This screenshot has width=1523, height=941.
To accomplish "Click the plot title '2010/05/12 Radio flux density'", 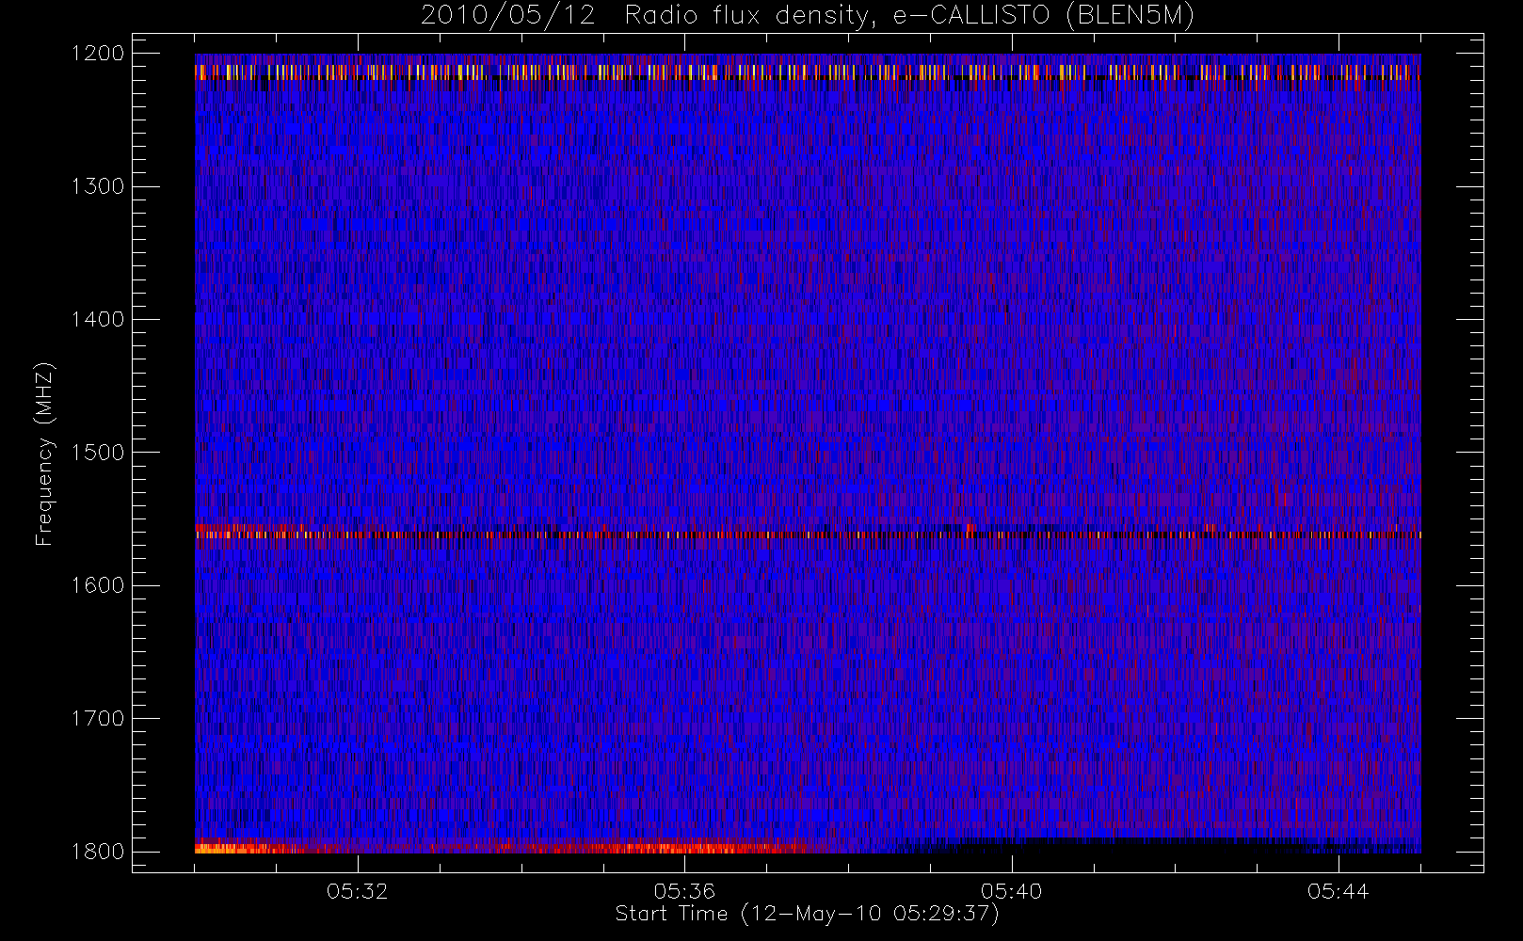I will coord(807,15).
